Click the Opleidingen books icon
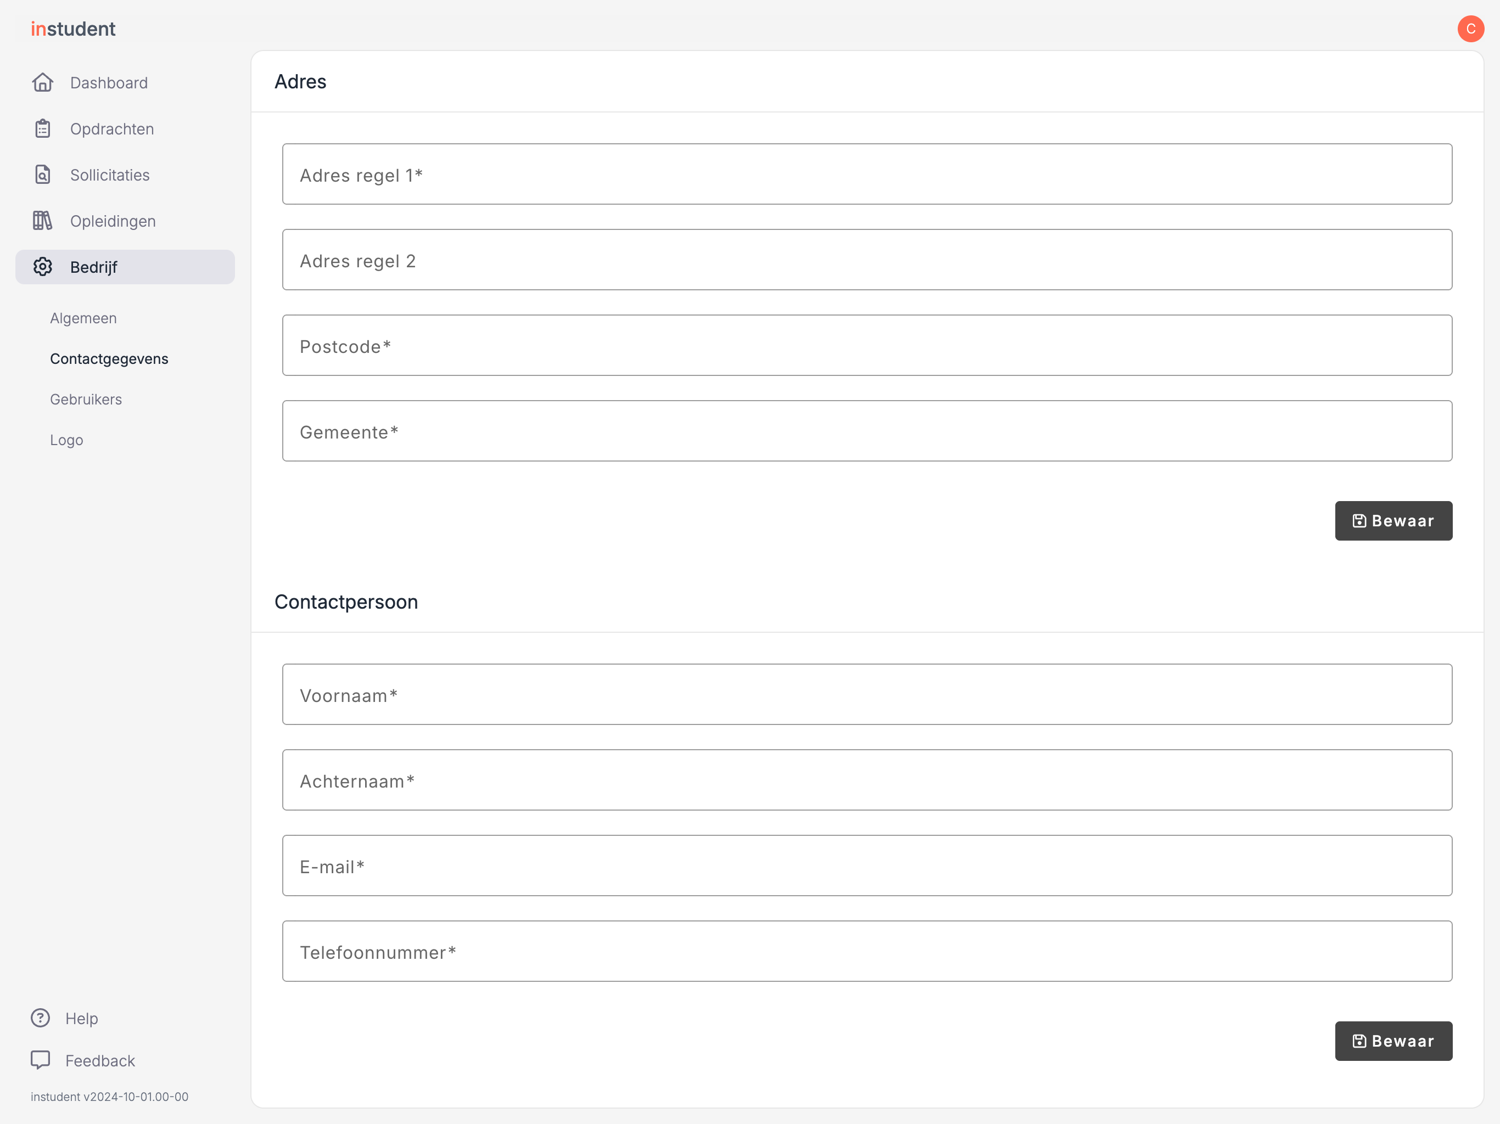Screen dimensions: 1500x1124 click(x=43, y=221)
